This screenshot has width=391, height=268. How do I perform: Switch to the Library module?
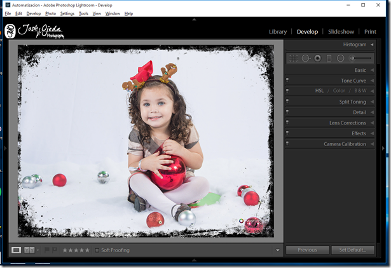(278, 32)
